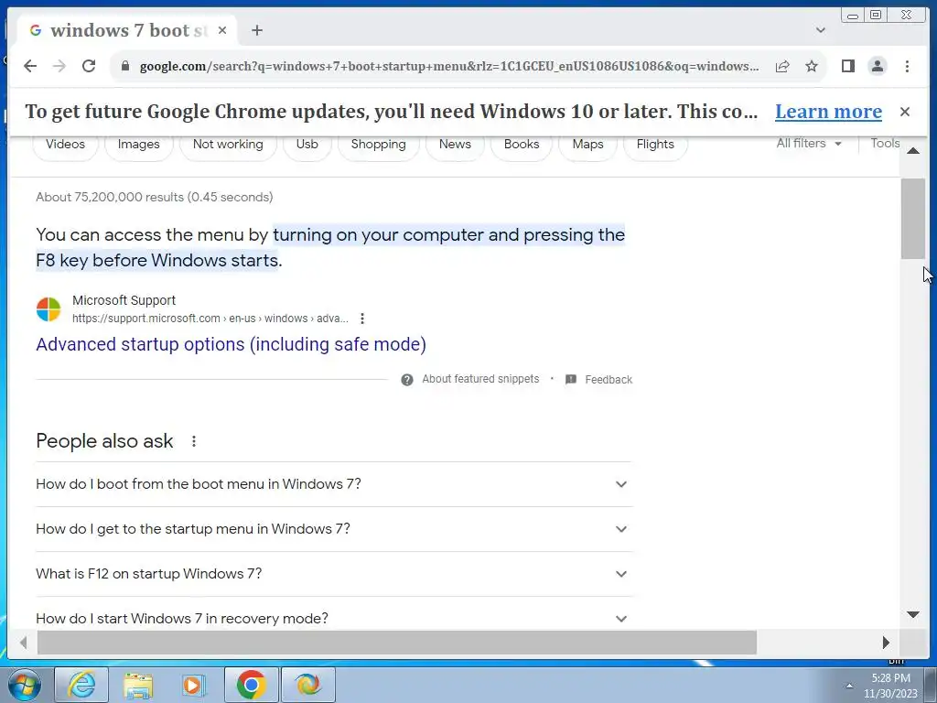Expand How do I start recovery mode question
937x703 pixels.
coord(334,618)
